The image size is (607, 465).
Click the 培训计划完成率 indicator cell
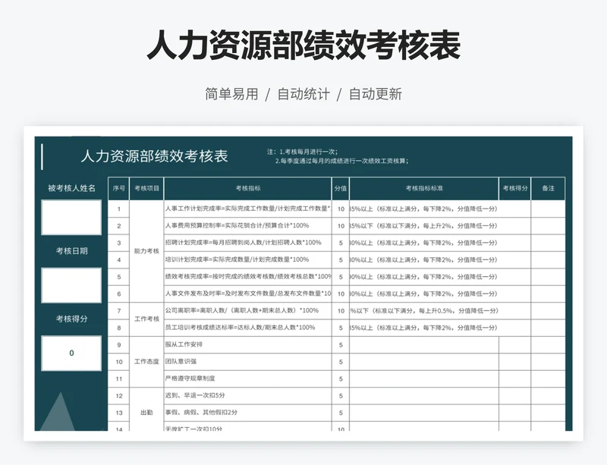(x=248, y=259)
